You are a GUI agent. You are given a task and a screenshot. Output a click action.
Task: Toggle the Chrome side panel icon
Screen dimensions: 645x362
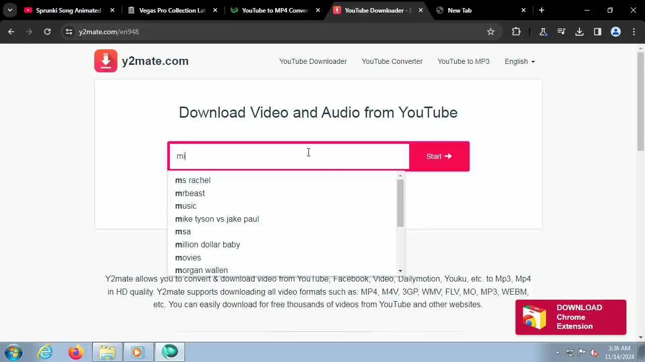598,32
